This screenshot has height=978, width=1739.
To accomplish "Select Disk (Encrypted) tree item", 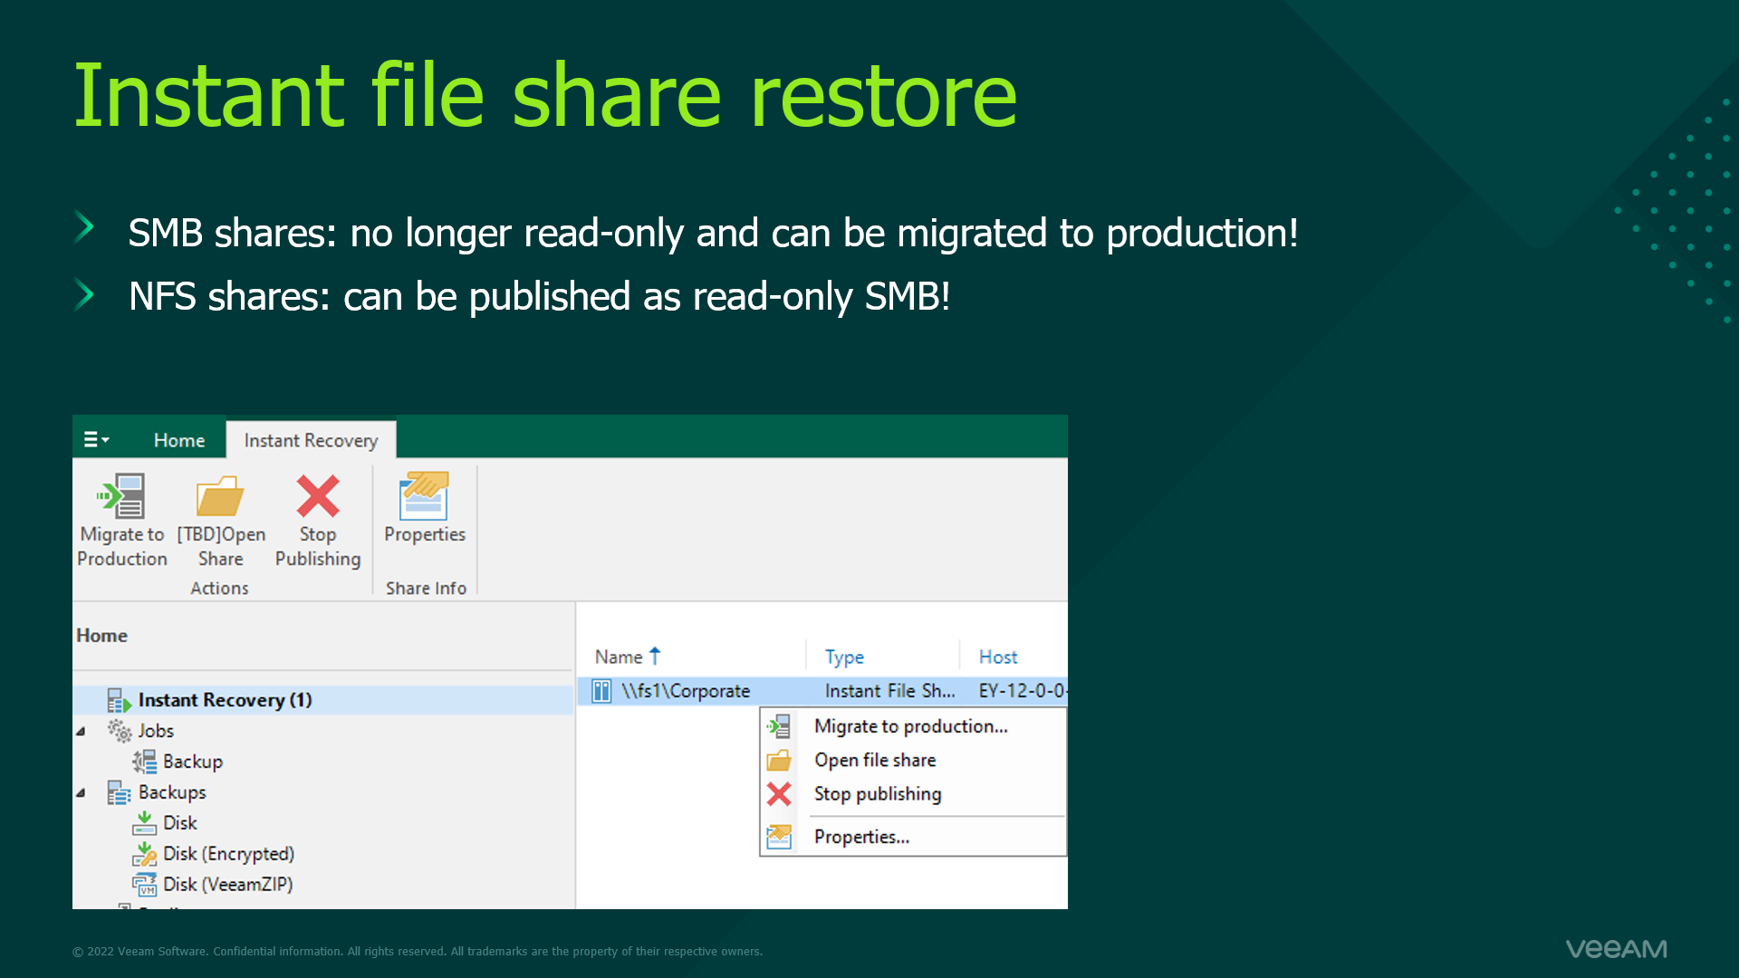I will 228,854.
